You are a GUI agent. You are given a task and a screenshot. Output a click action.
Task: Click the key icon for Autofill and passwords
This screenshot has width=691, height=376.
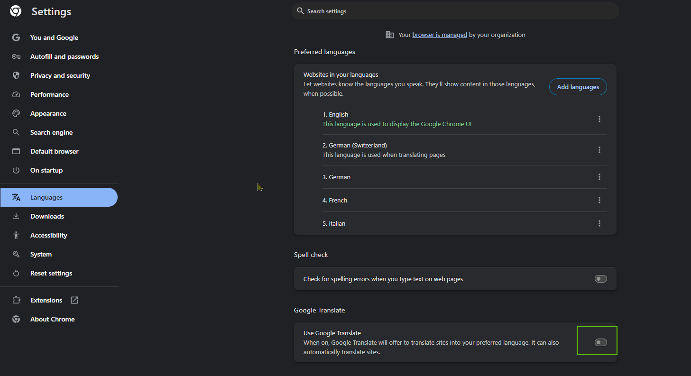[16, 56]
